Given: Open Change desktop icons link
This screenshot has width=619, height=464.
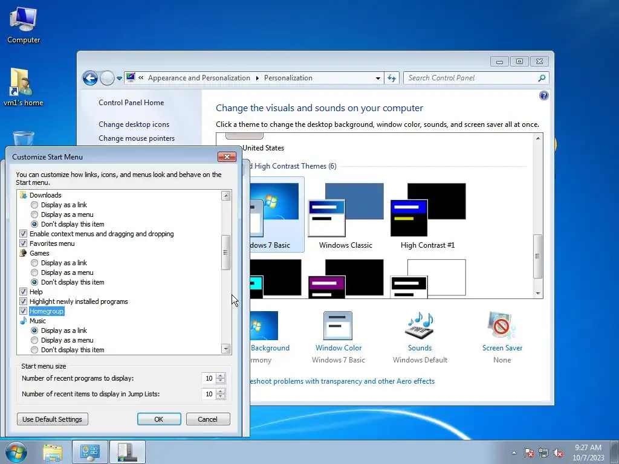Looking at the screenshot, I should point(134,124).
